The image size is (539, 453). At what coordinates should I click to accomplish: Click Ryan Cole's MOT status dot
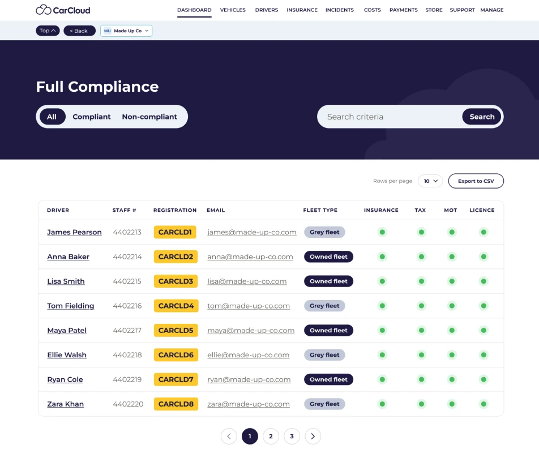point(452,379)
